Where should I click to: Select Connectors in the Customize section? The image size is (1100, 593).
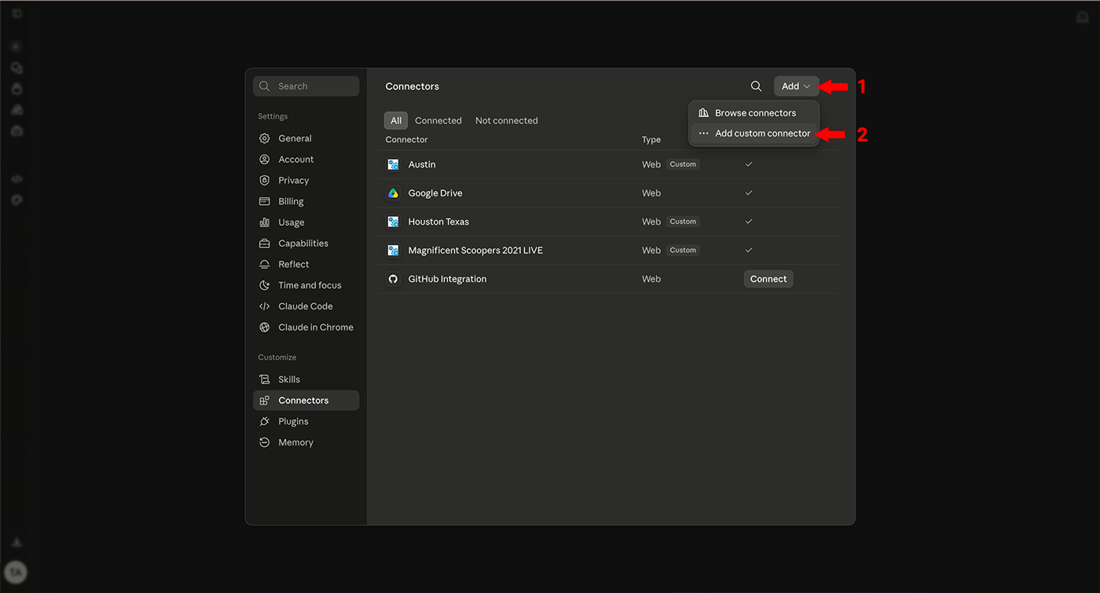(x=306, y=401)
